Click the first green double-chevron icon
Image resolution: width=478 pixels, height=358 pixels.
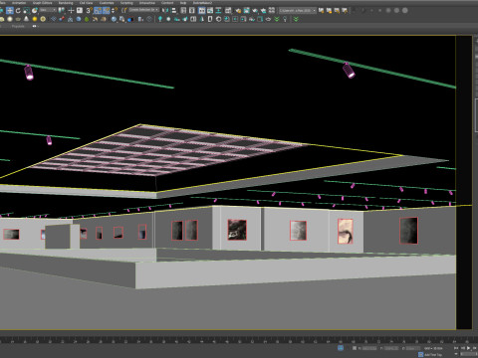coord(277,19)
